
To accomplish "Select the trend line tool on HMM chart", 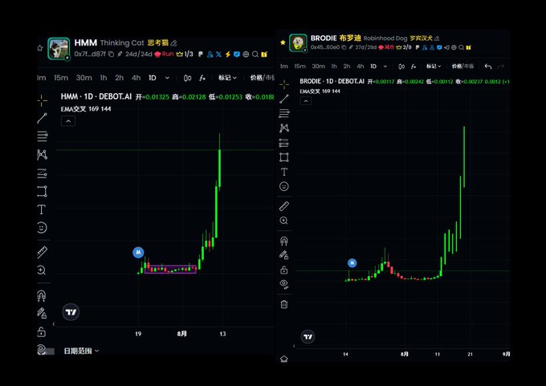I will pyautogui.click(x=42, y=118).
